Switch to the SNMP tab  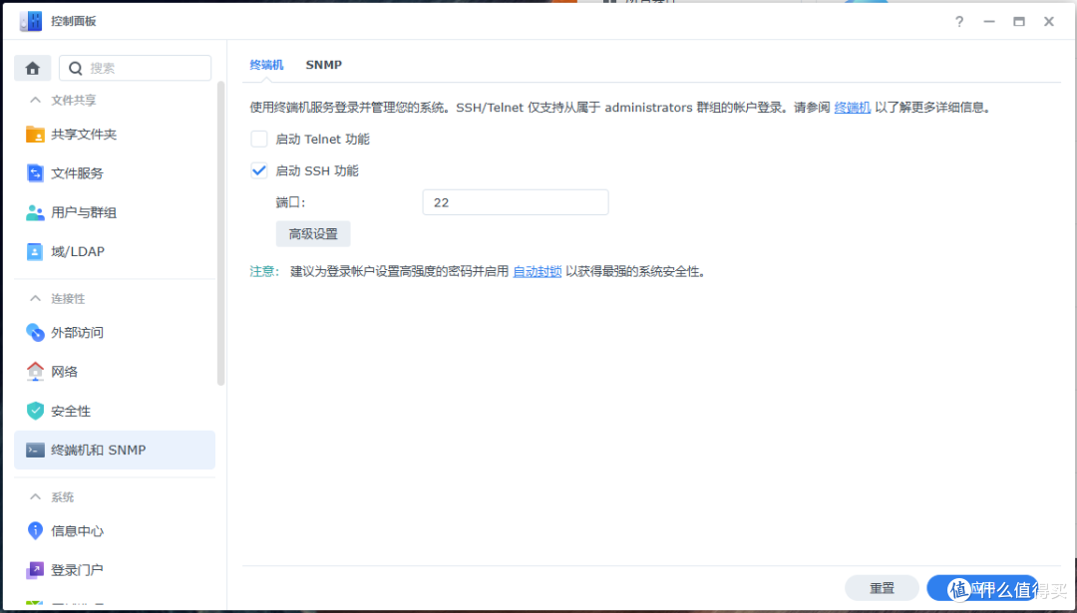[323, 65]
